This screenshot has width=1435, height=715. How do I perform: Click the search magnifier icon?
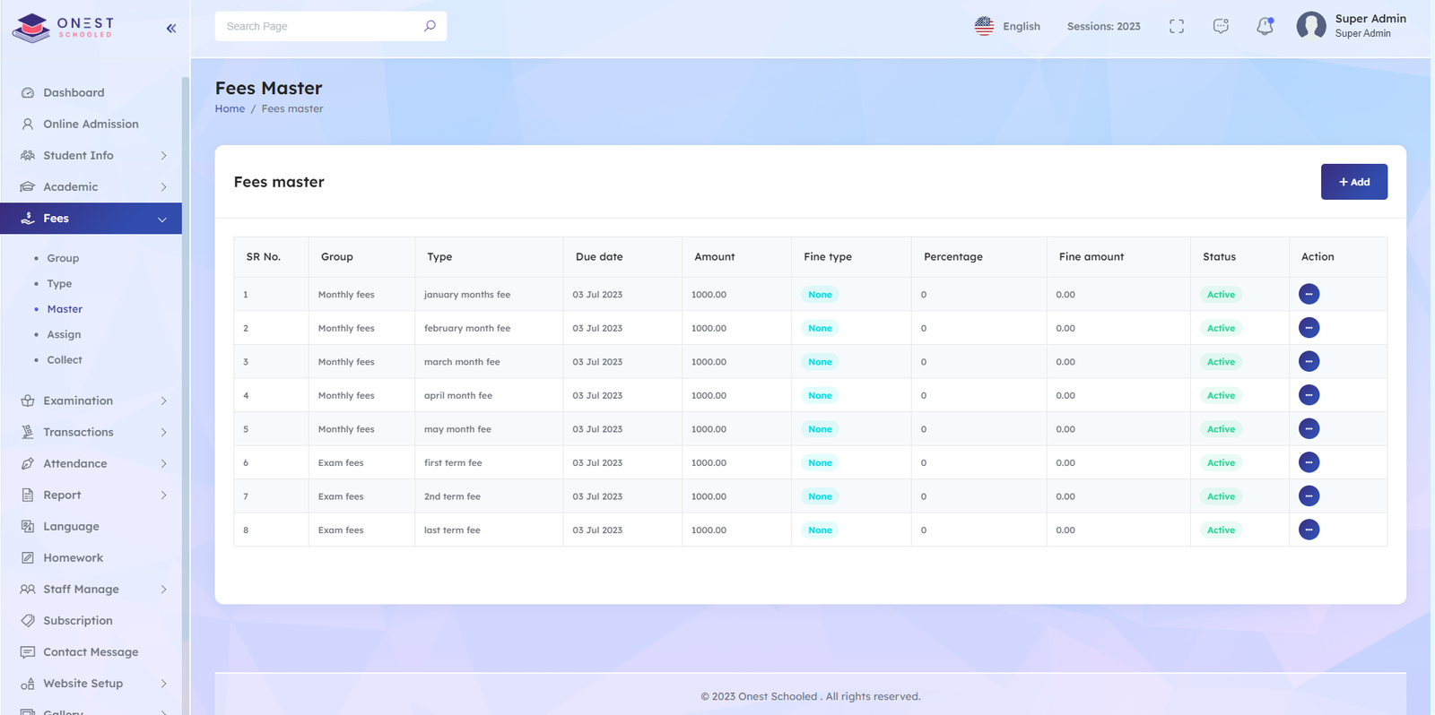430,26
